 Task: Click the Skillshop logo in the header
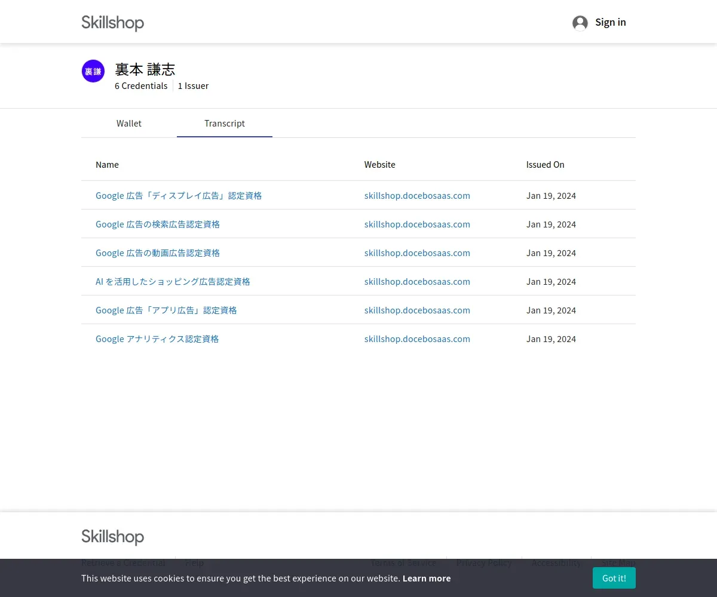click(x=113, y=23)
